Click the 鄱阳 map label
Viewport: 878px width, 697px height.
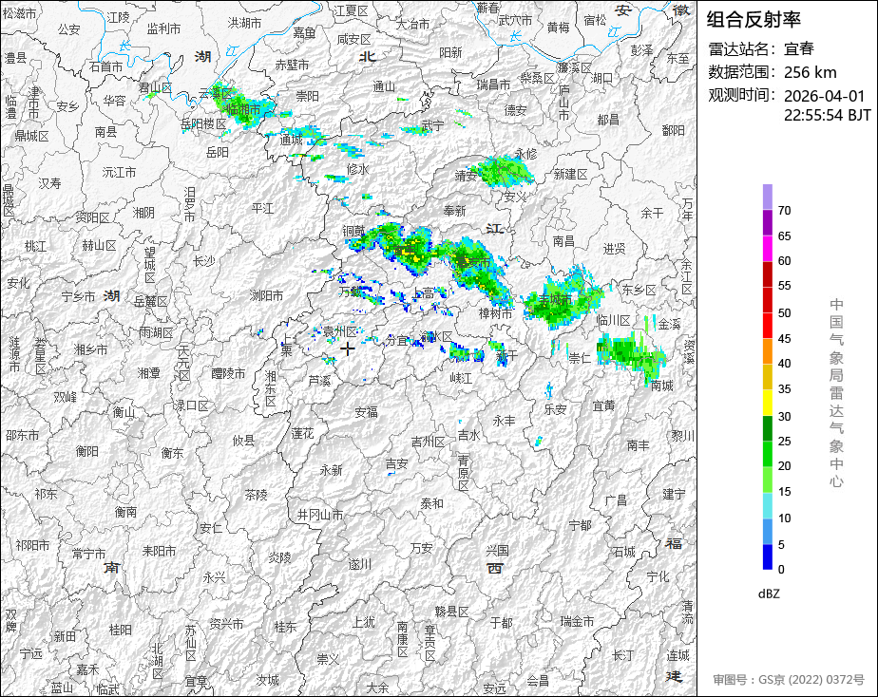click(673, 130)
